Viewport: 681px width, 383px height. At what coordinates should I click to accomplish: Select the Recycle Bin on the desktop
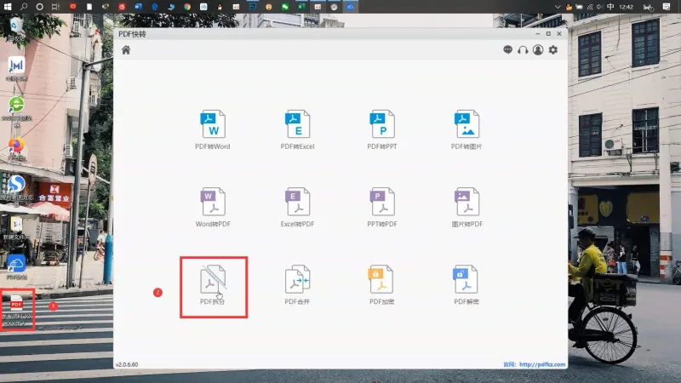(16, 30)
